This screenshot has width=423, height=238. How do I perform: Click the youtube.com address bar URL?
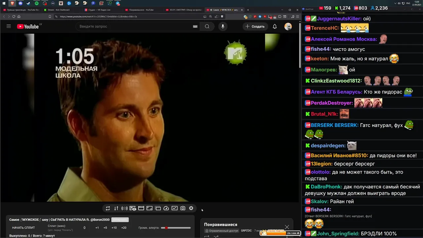(x=98, y=17)
